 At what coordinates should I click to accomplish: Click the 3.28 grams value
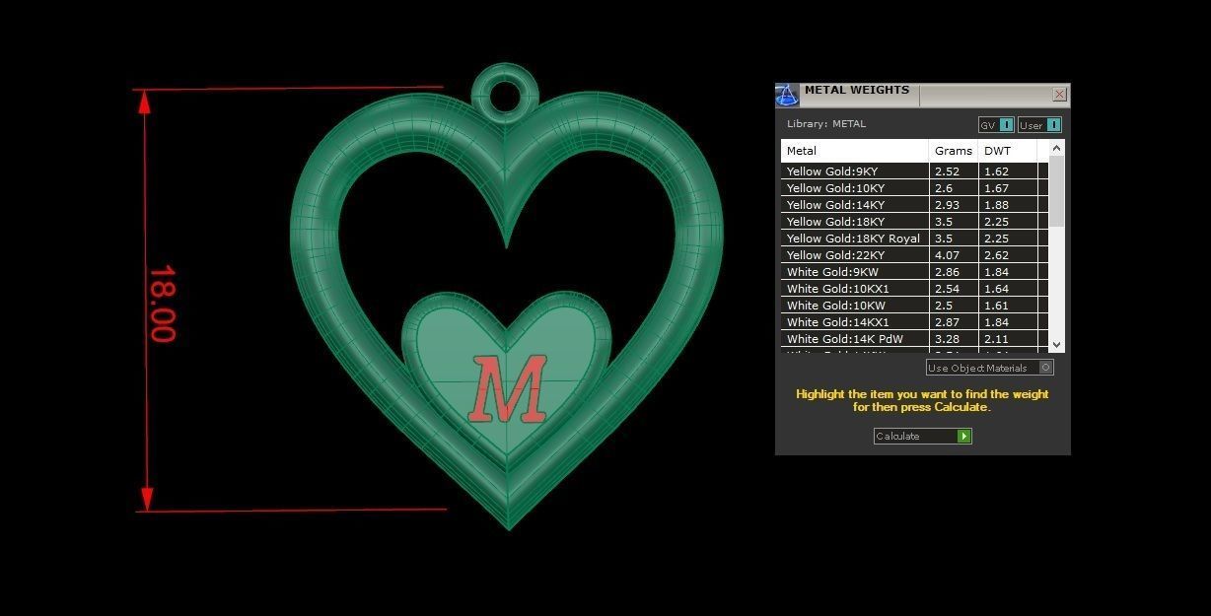(947, 339)
